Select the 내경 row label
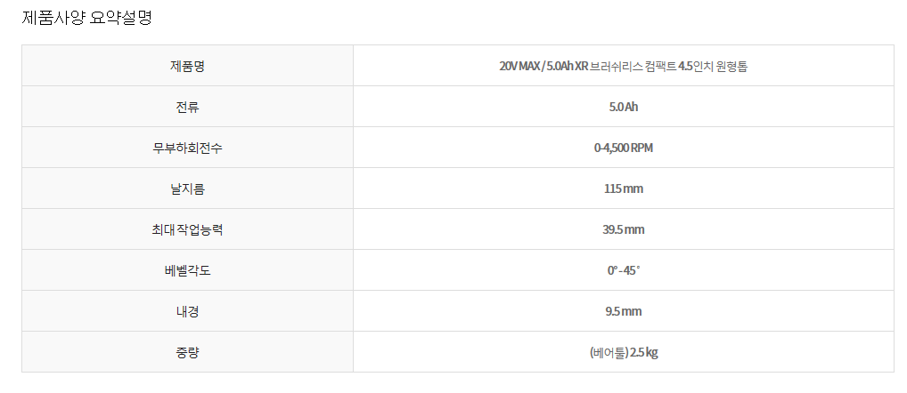907x393 pixels. (187, 311)
